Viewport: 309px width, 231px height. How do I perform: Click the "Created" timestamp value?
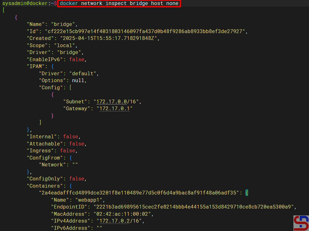[107, 38]
